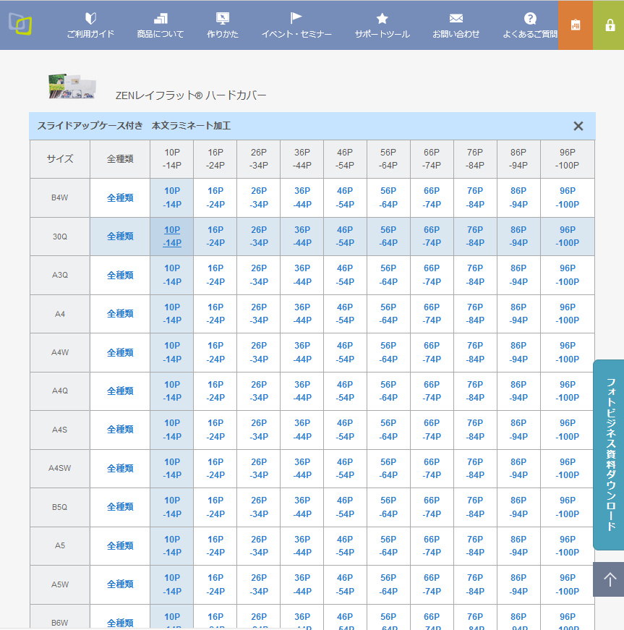Click the green padlock login icon
The width and height of the screenshot is (624, 630).
point(610,25)
